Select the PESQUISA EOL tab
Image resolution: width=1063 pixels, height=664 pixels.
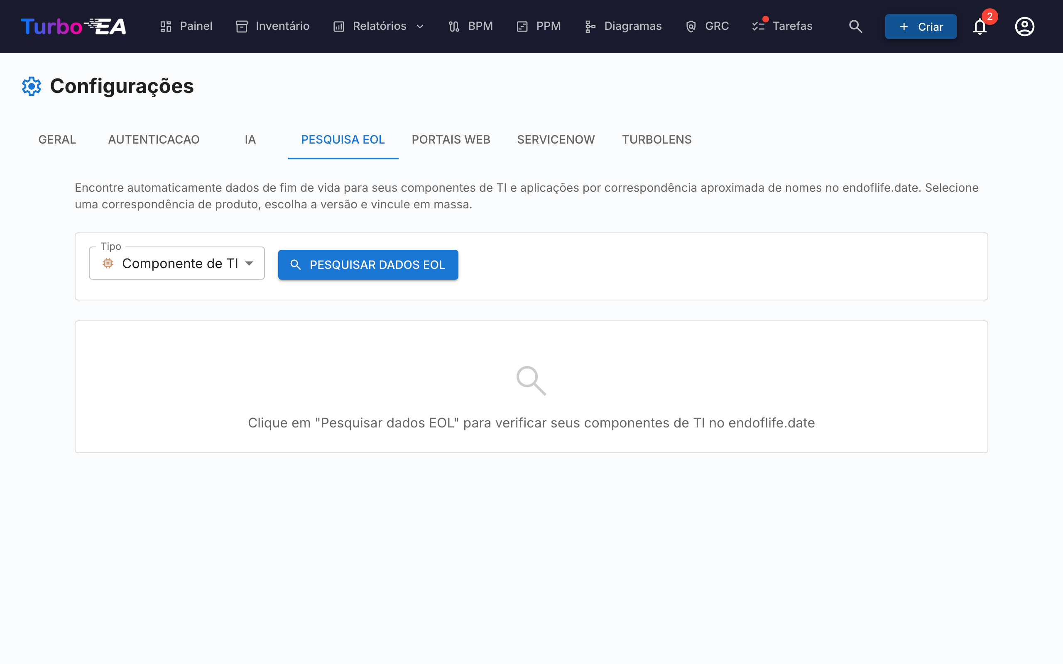[343, 140]
